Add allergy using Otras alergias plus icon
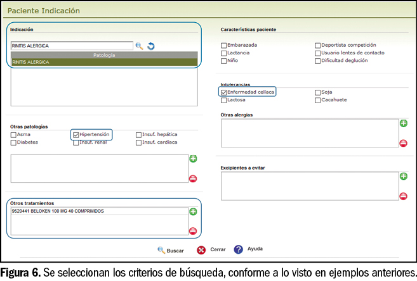The width and height of the screenshot is (417, 281). tap(403, 123)
